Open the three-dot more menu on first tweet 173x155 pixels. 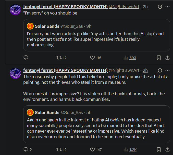(167, 7)
